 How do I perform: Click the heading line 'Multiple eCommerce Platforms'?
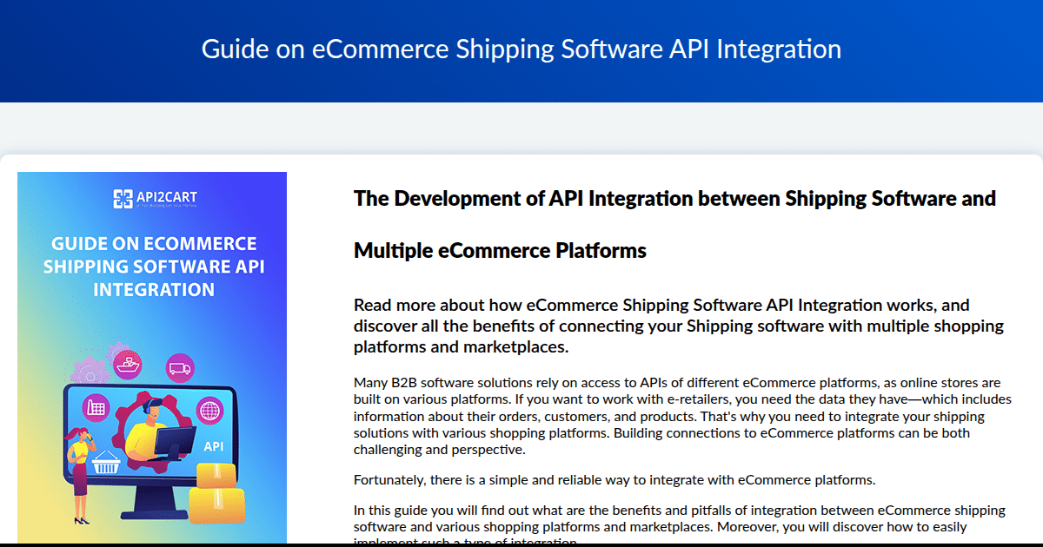click(x=500, y=251)
